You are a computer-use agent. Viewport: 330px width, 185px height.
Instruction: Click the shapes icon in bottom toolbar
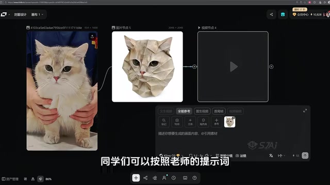(155, 178)
